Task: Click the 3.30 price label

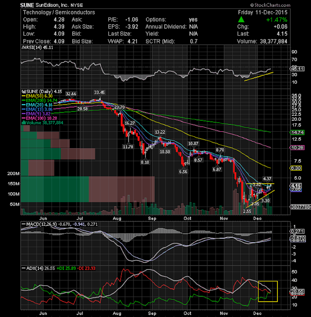Action: 265,201
